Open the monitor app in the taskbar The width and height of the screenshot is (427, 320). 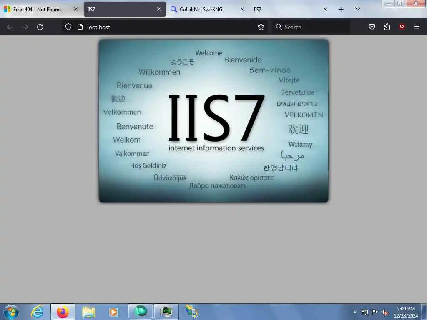tap(166, 312)
